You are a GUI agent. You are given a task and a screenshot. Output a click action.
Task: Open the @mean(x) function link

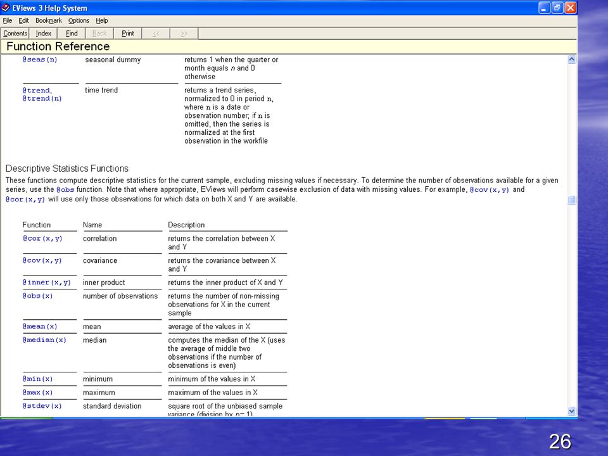(x=40, y=327)
